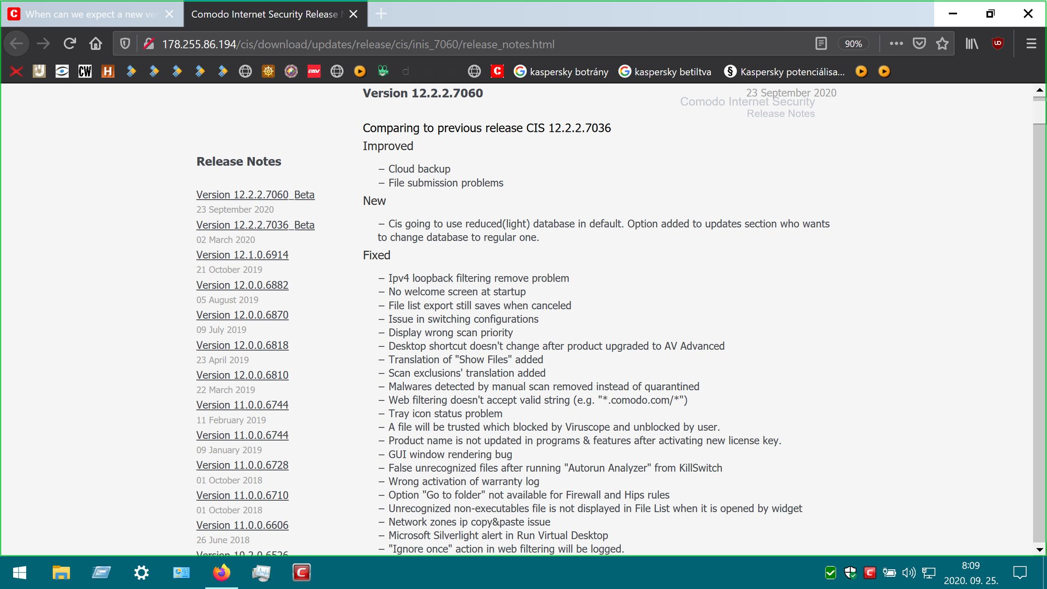Viewport: 1047px width, 589px height.
Task: Open Version 12.0.0.6818 release notes
Action: pyautogui.click(x=242, y=345)
